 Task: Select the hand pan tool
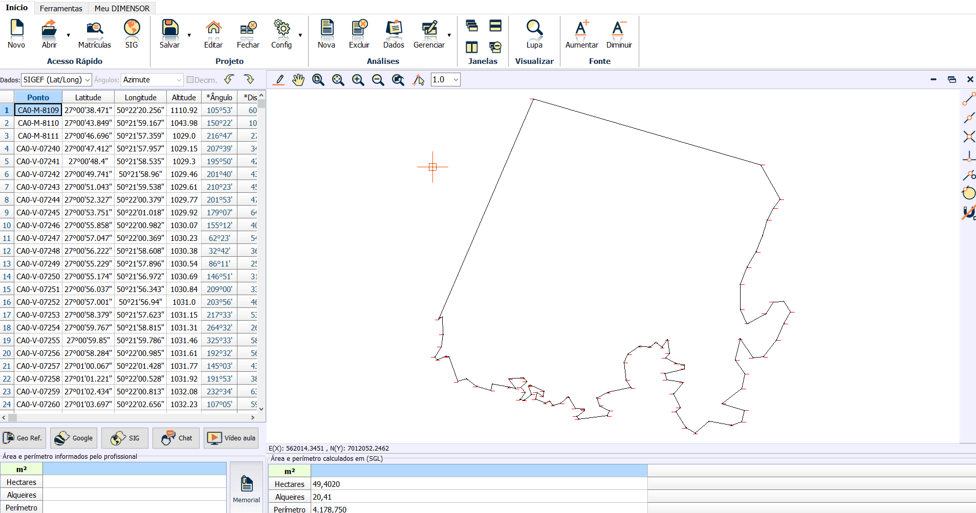[x=298, y=80]
